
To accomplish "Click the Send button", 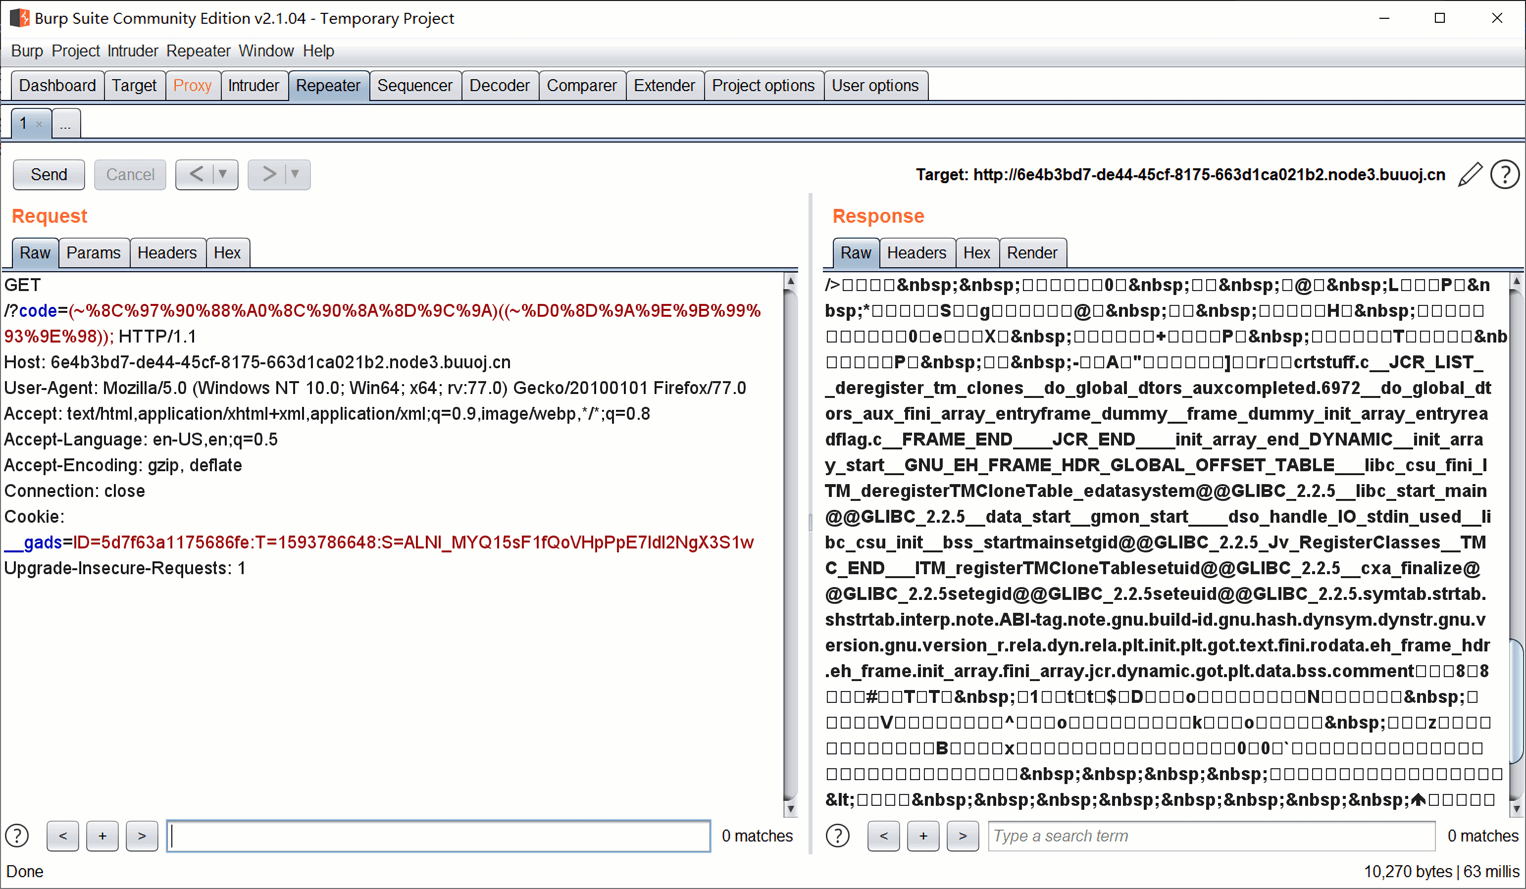I will (x=49, y=174).
